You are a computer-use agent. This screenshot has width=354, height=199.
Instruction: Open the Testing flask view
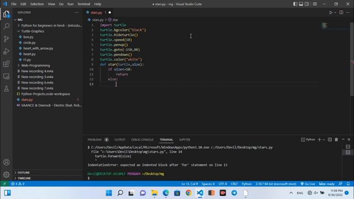click(6, 88)
